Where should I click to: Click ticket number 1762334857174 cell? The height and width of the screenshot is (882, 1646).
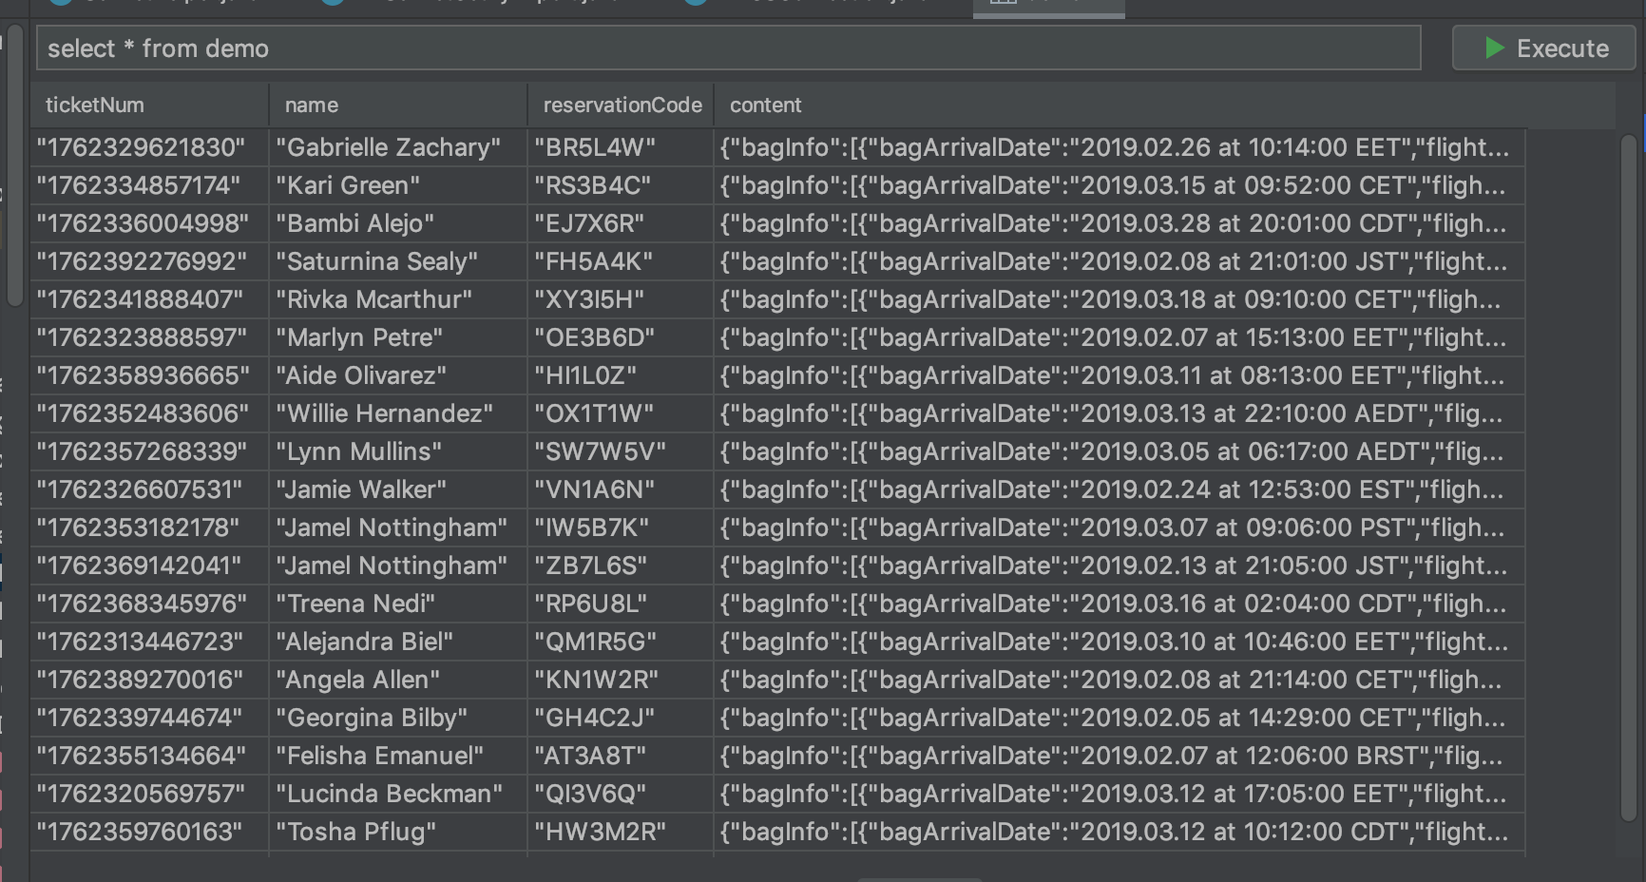coord(139,186)
